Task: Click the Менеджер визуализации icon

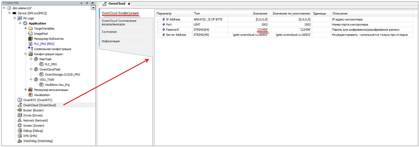Action: click(30, 90)
